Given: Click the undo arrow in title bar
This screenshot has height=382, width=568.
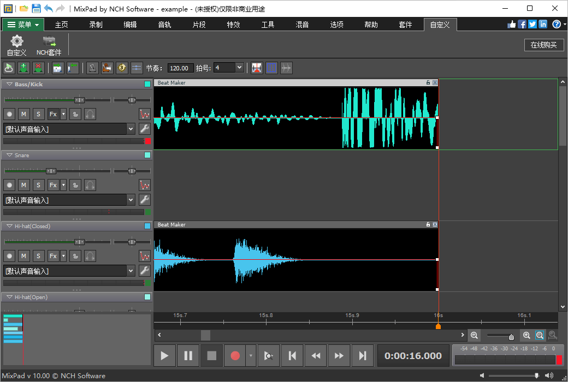Looking at the screenshot, I should (x=48, y=8).
